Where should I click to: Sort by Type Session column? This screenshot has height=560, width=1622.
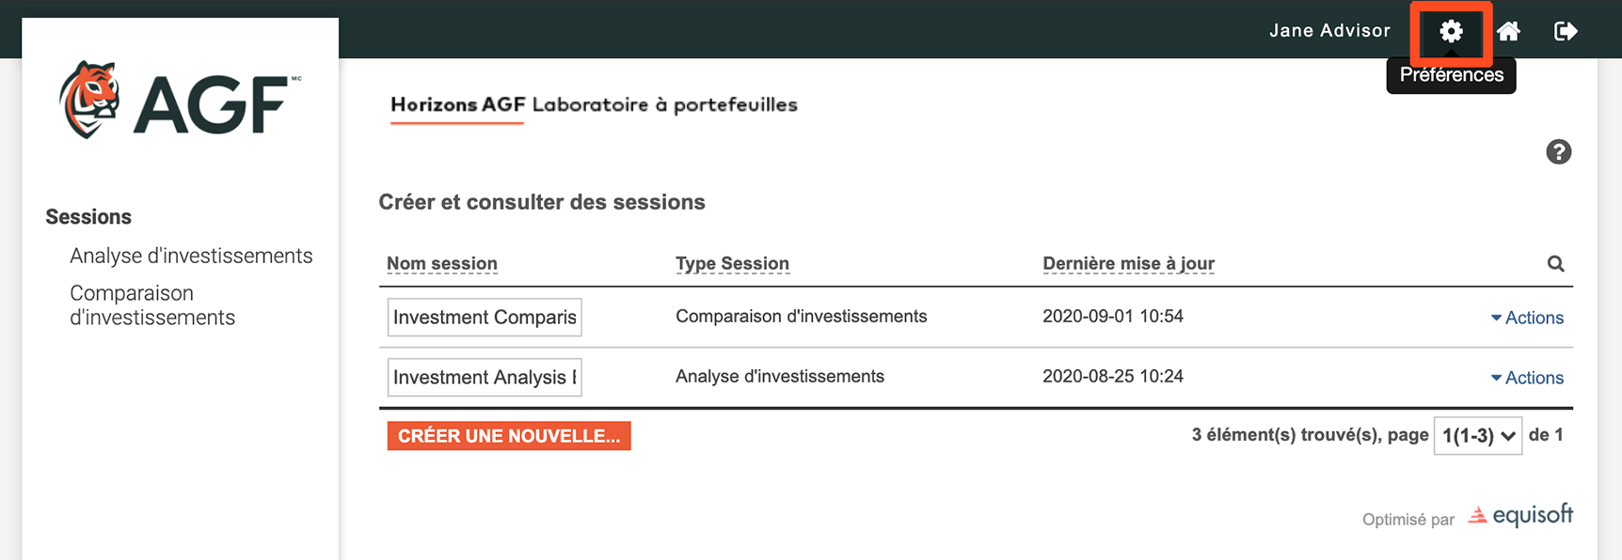pos(732,264)
